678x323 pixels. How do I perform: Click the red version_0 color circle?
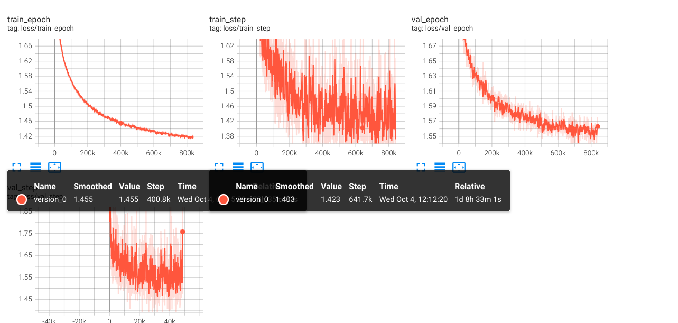click(223, 199)
